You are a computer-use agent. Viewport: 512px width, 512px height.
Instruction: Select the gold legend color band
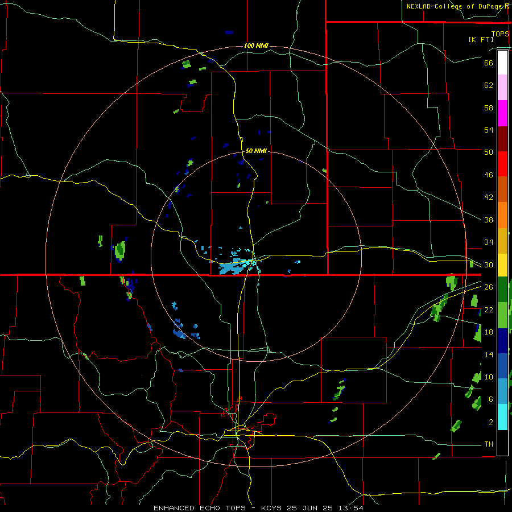(502, 241)
